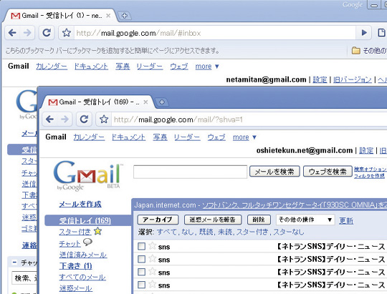Open the page menu icon in rear window
The image size is (387, 294).
point(381,32)
